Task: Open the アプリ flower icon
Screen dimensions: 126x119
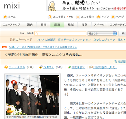Action: (x=98, y=17)
